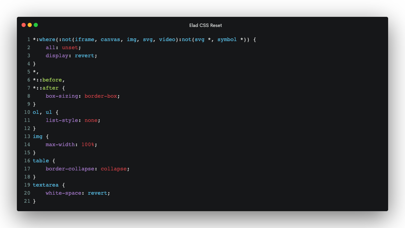The image size is (405, 228).
Task: Click "before" pseudo-element on line 6
Action: 52,80
